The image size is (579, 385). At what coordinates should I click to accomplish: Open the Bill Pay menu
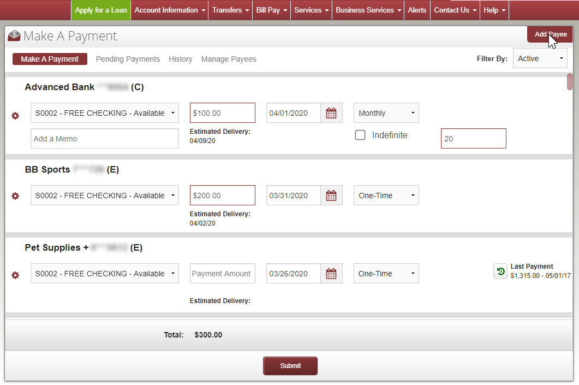tap(271, 9)
